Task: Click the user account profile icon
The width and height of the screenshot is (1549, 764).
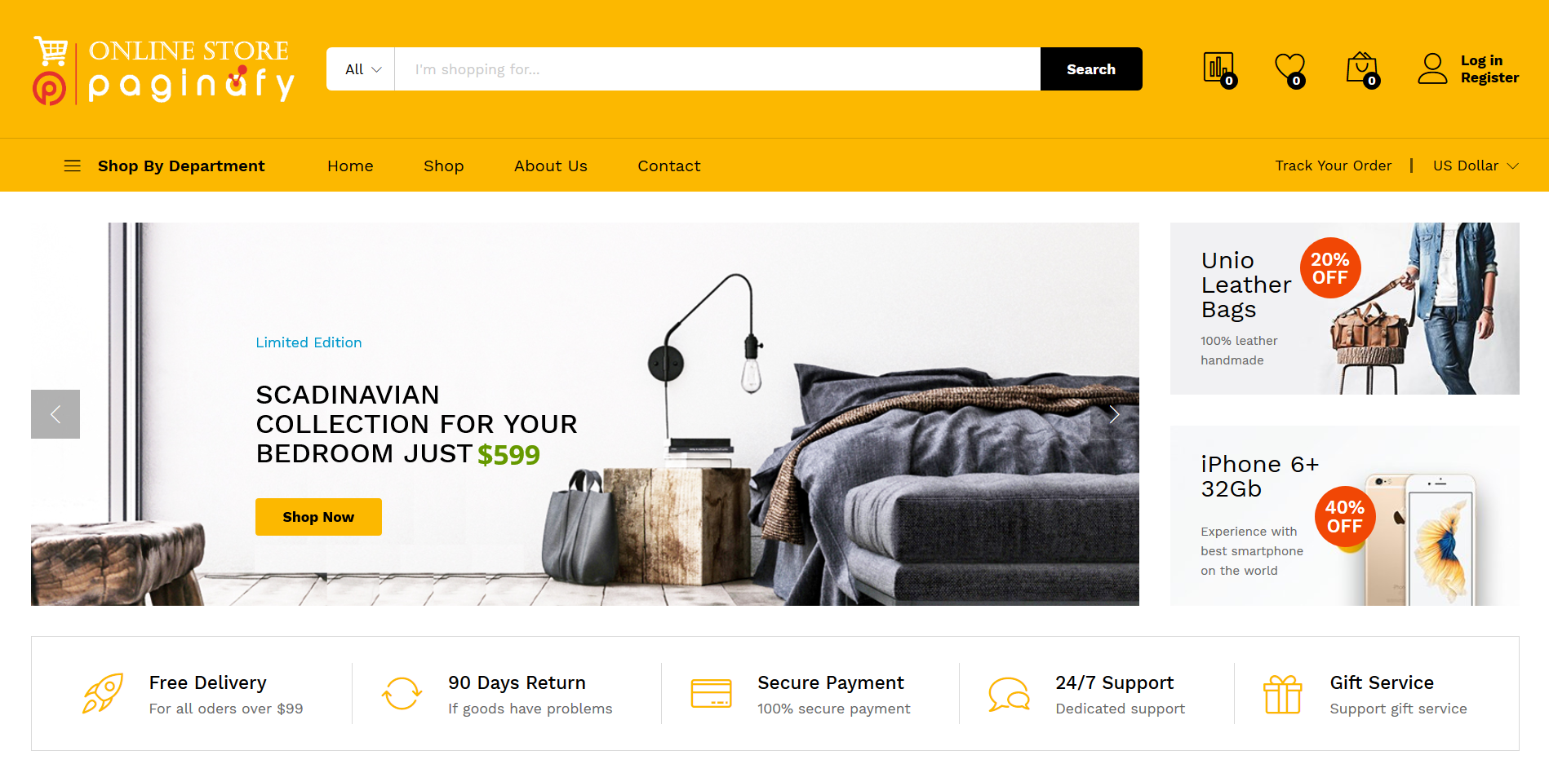Action: pyautogui.click(x=1432, y=68)
